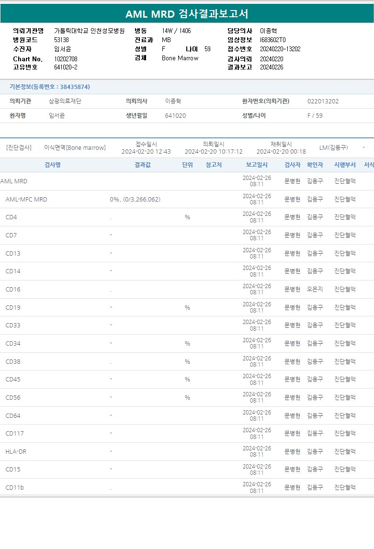
Task: Click the CD11b test name
Action: click(x=14, y=487)
